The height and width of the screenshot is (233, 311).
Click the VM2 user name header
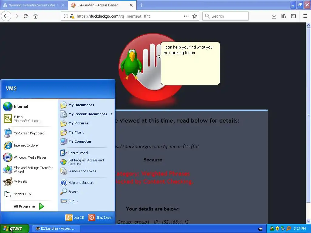[11, 89]
